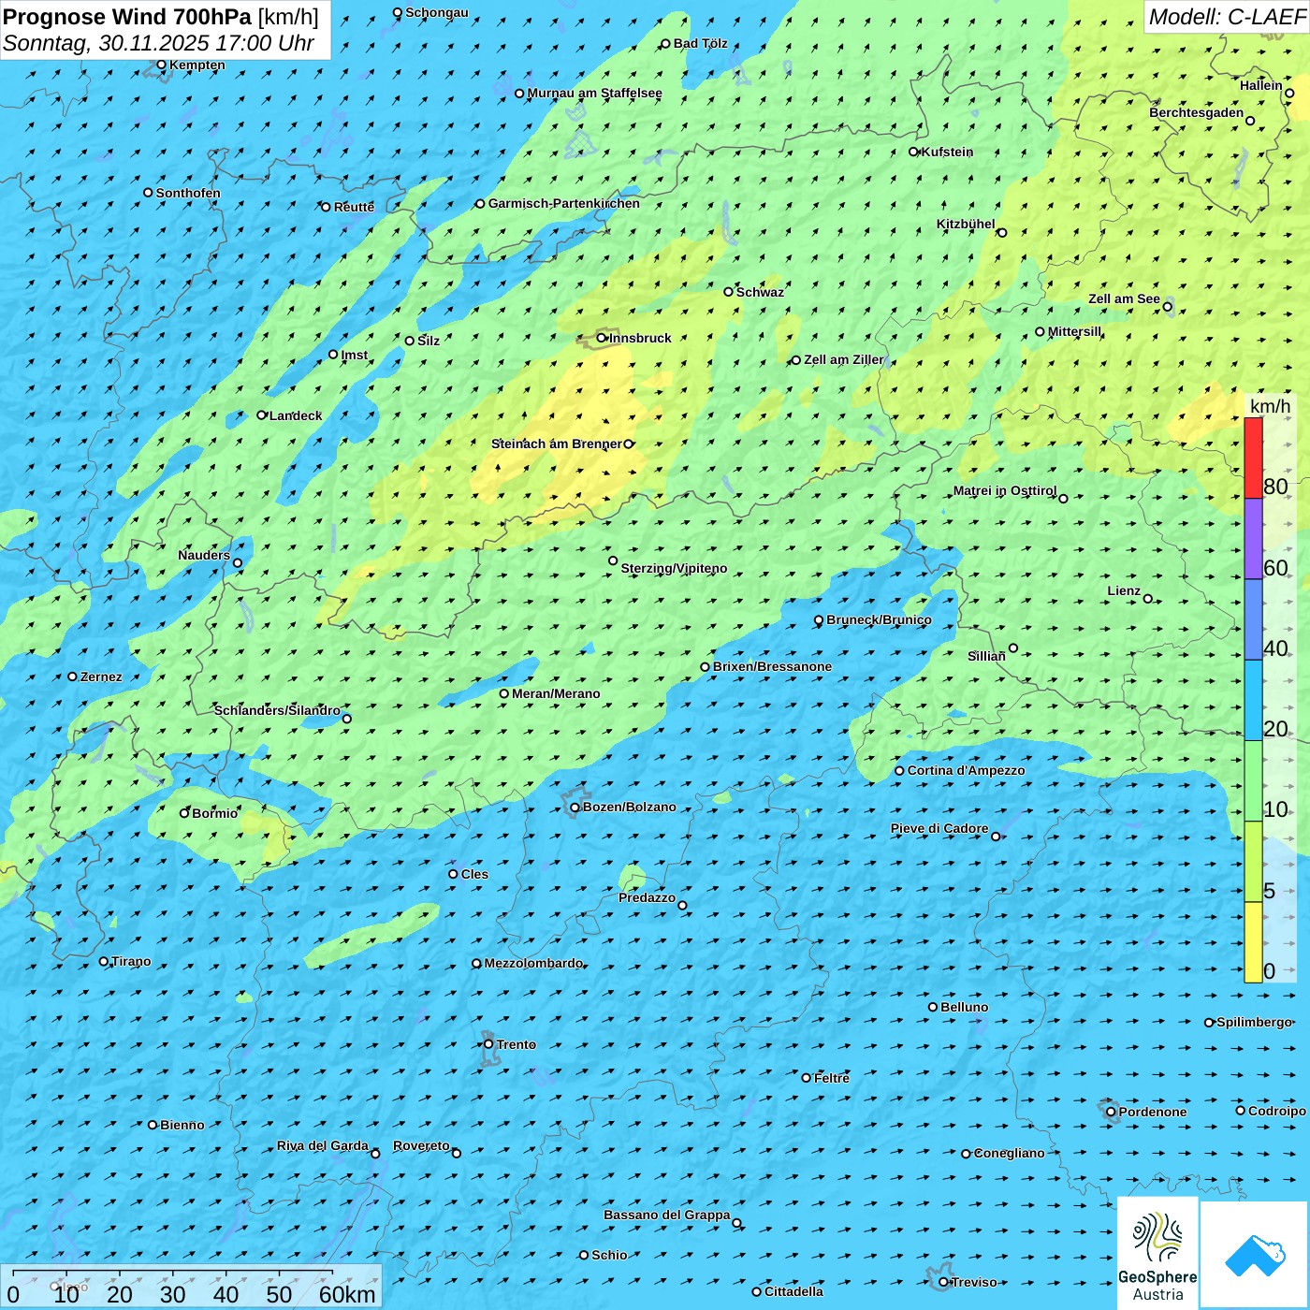Click the Treviso city marker

(x=943, y=1282)
